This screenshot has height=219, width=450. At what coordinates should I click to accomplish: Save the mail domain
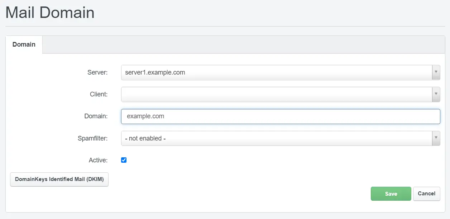tap(391, 194)
